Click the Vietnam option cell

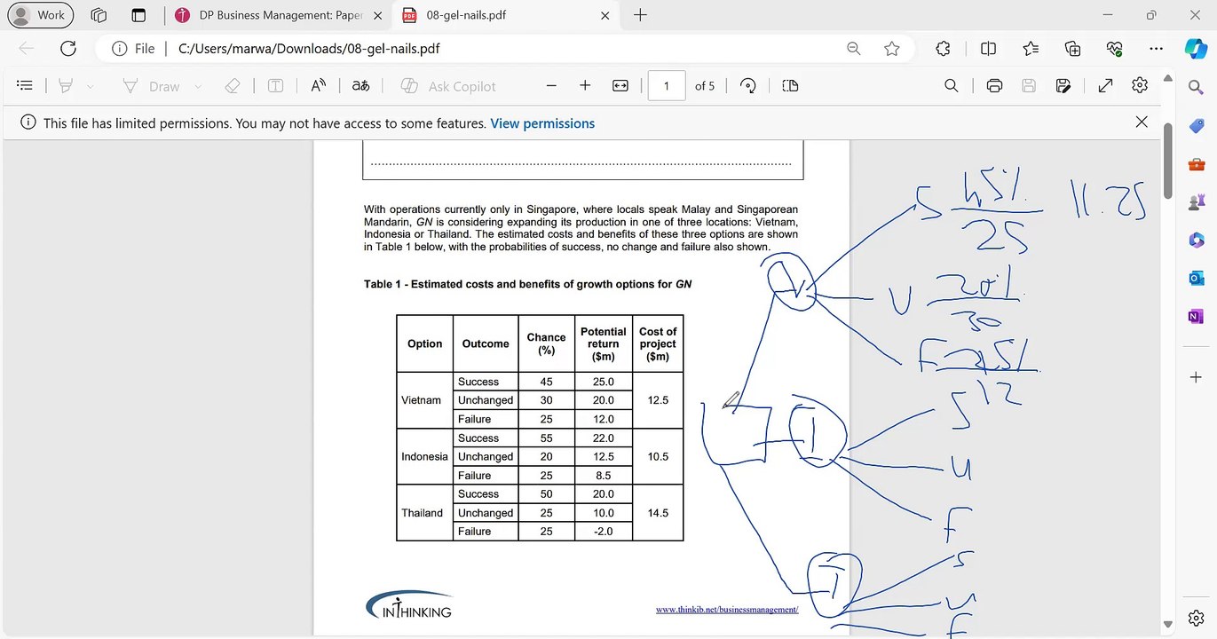(424, 400)
